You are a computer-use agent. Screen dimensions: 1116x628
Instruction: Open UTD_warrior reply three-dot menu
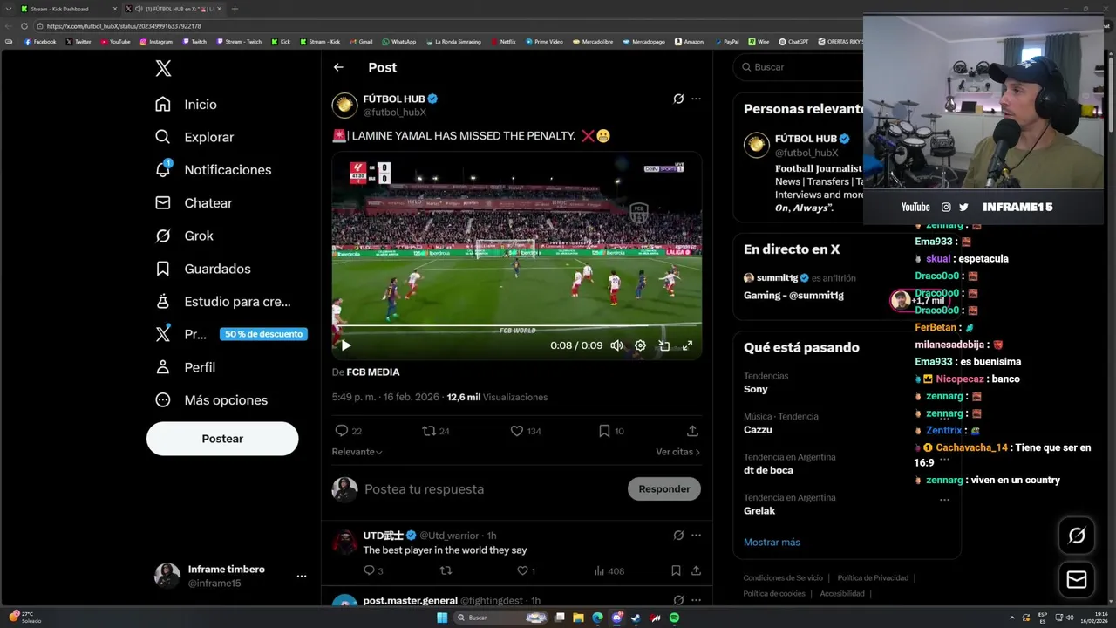[x=696, y=536]
